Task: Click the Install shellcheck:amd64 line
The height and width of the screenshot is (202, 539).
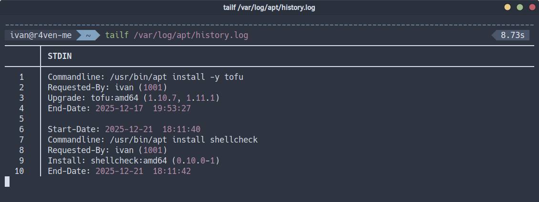Action: click(134, 160)
